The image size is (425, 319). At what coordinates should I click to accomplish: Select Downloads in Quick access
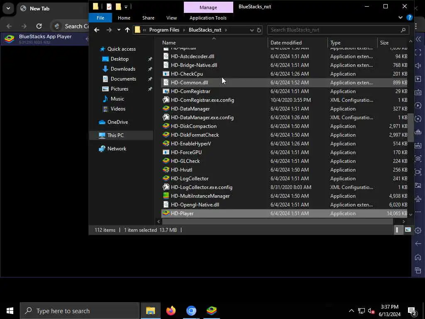coord(123,69)
